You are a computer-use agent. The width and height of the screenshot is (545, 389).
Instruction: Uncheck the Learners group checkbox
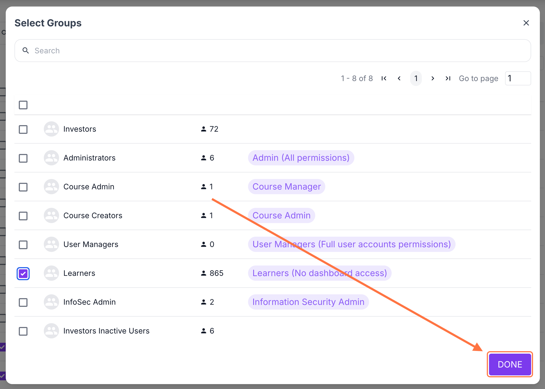(x=23, y=273)
